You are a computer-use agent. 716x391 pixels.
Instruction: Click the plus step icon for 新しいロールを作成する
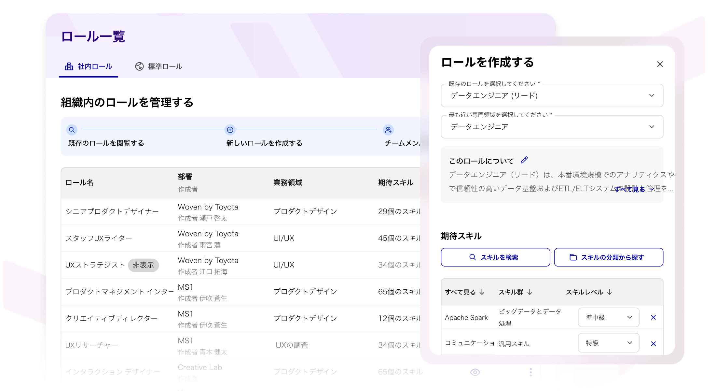pyautogui.click(x=230, y=130)
